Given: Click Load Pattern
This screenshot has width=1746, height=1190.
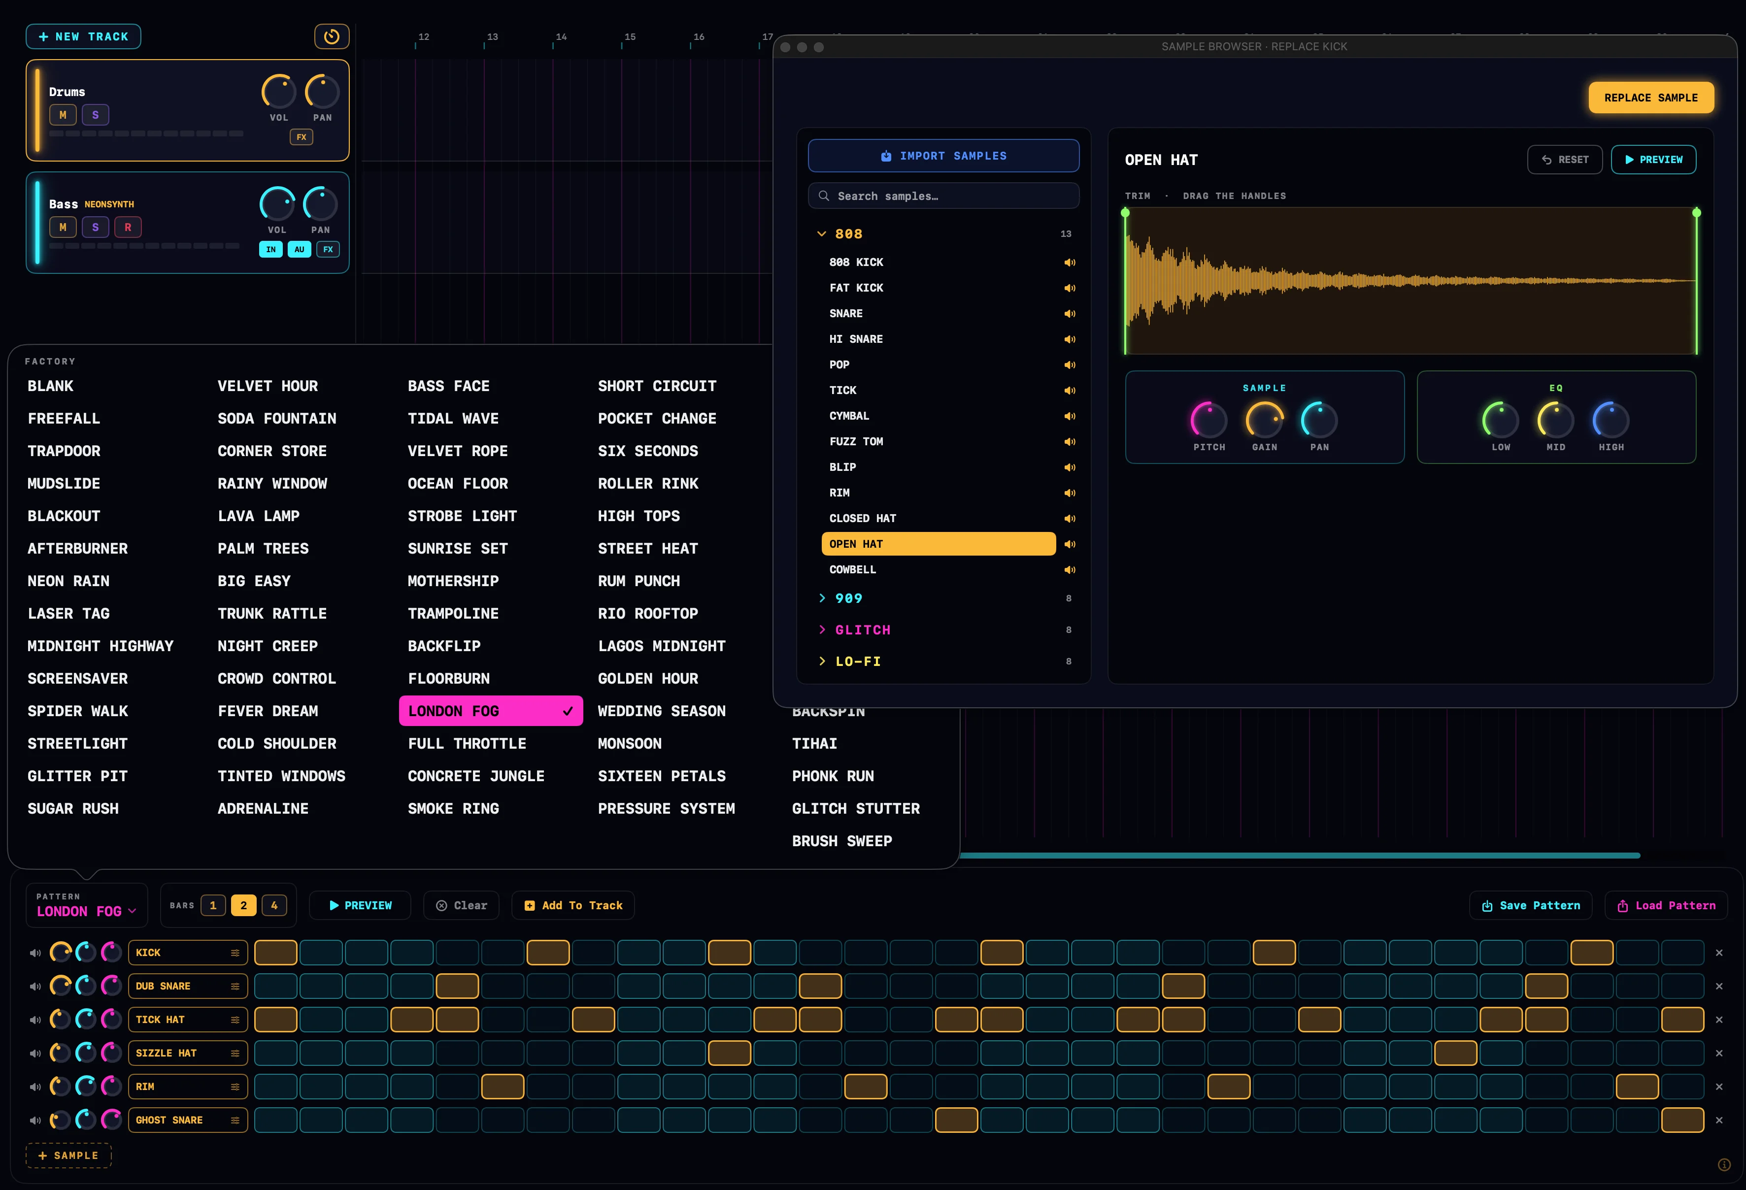Looking at the screenshot, I should point(1666,905).
